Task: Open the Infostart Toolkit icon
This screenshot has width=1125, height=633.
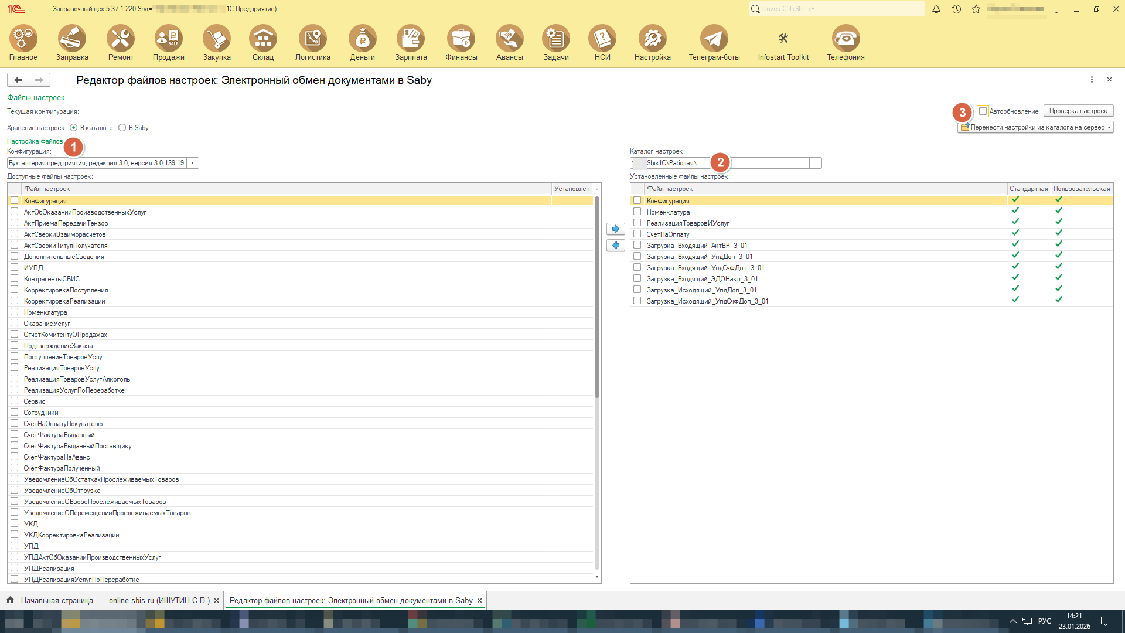Action: click(783, 39)
